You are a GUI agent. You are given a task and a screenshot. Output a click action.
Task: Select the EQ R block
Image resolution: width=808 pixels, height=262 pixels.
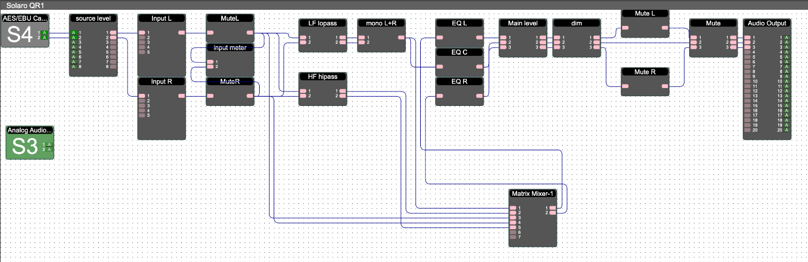tap(459, 81)
